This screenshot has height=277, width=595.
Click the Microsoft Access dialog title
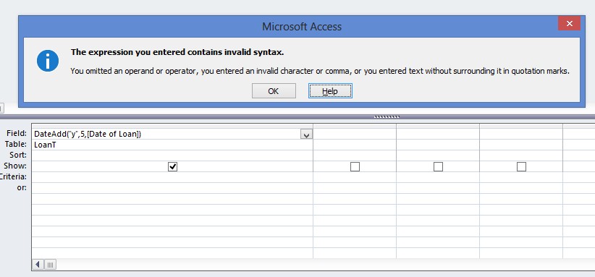coord(302,27)
